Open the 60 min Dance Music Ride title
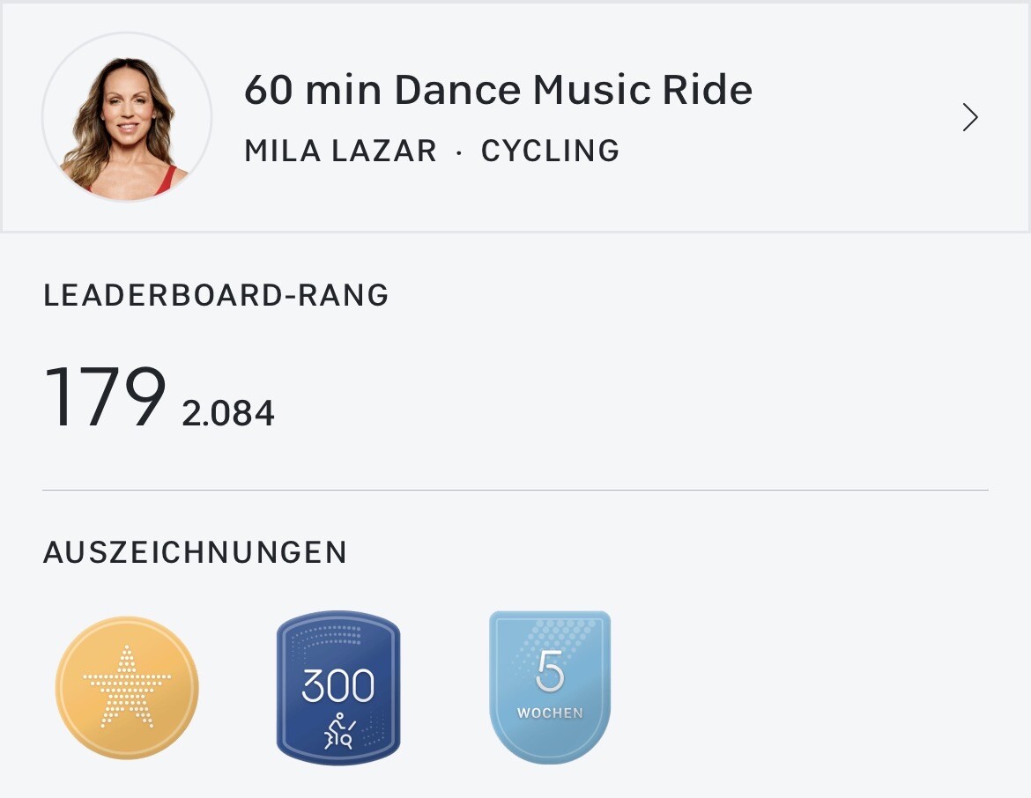Screen dimensions: 1031x798 point(498,90)
